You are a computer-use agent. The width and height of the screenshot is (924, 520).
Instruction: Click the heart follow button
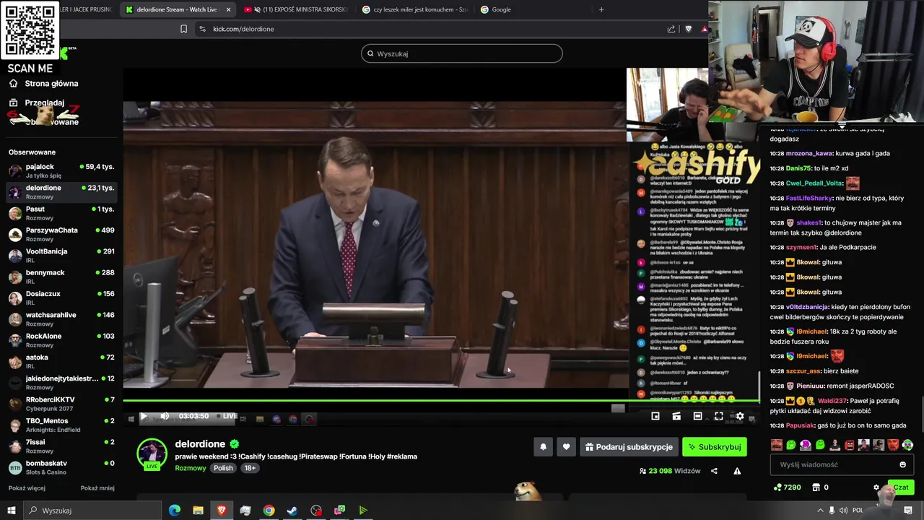click(567, 447)
